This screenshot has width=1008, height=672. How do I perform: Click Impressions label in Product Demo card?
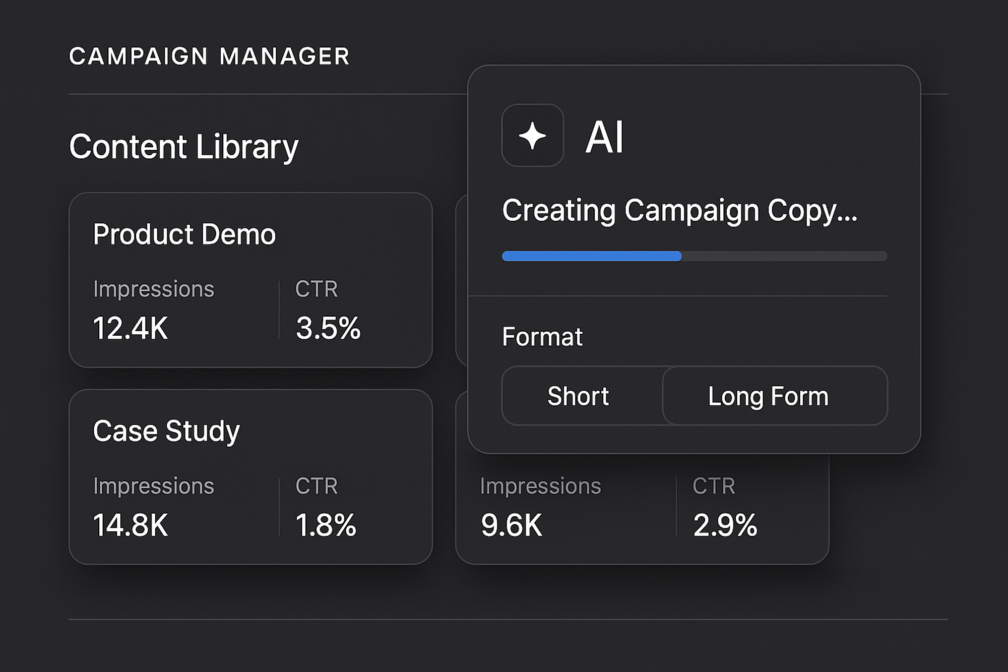154,289
